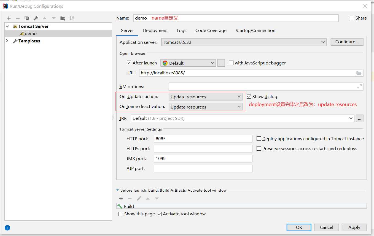Open the browser list ellipsis button
The width and height of the screenshot is (374, 236).
(x=221, y=63)
